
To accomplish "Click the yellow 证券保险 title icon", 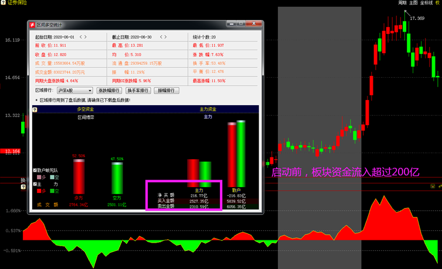I will 4,3.
